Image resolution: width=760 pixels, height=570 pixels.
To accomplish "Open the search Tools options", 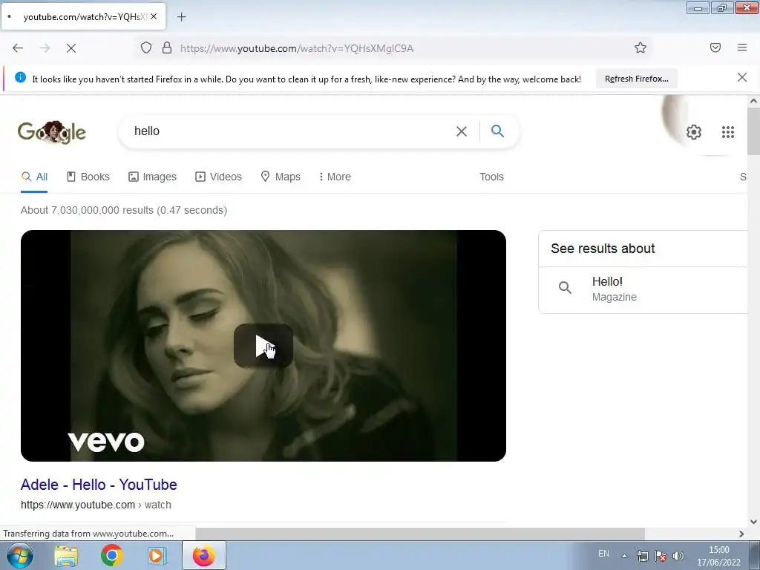I will 491,177.
